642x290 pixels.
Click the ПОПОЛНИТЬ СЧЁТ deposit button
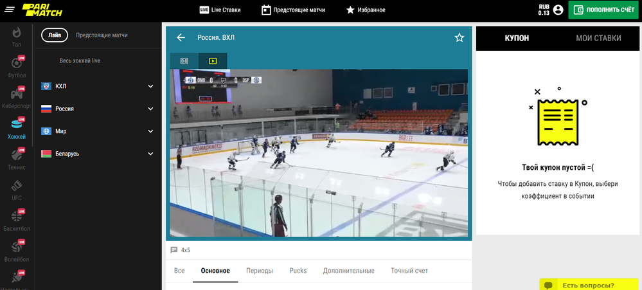coord(603,10)
